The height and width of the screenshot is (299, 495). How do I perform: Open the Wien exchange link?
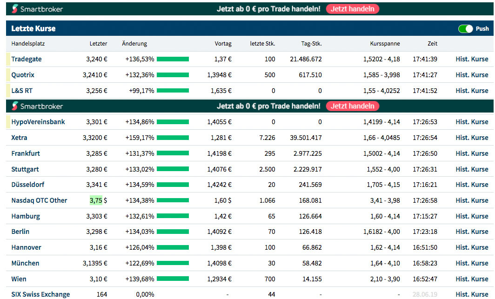[19, 279]
